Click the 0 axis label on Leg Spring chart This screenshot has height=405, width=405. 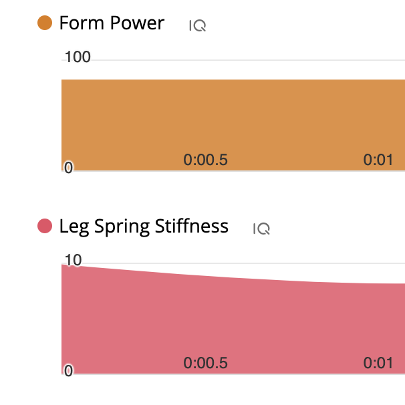tap(68, 371)
